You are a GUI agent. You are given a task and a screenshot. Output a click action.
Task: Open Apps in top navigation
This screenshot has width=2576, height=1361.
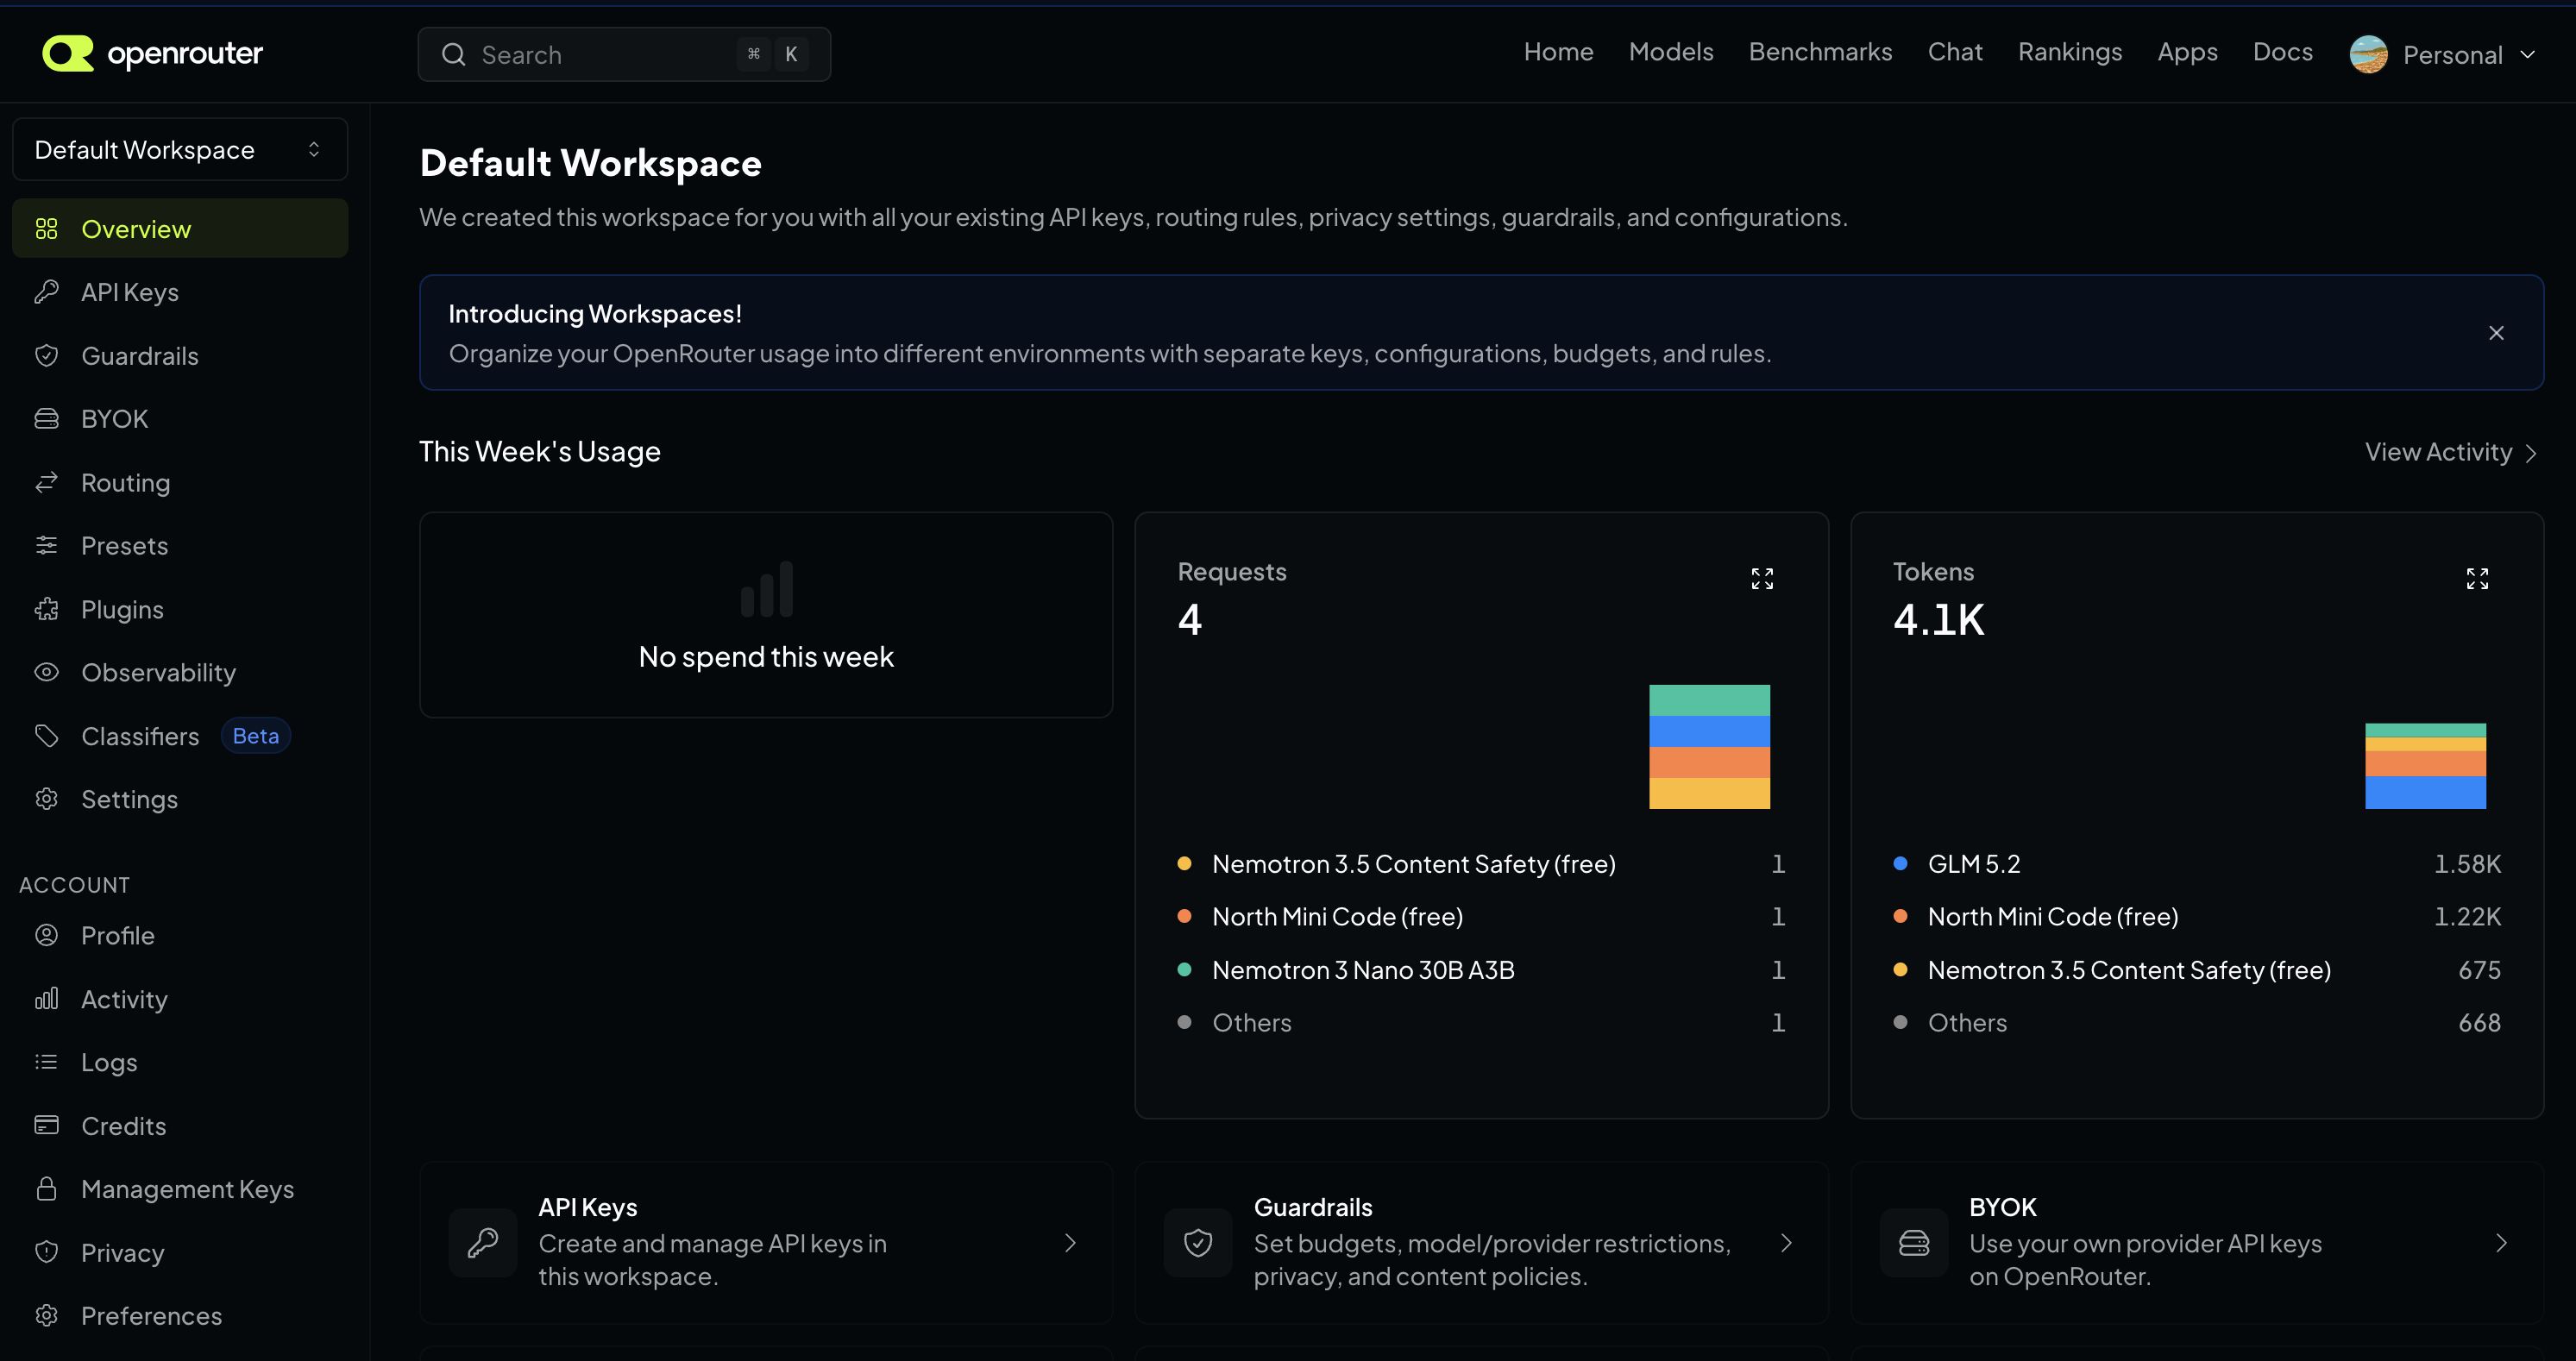click(2187, 52)
